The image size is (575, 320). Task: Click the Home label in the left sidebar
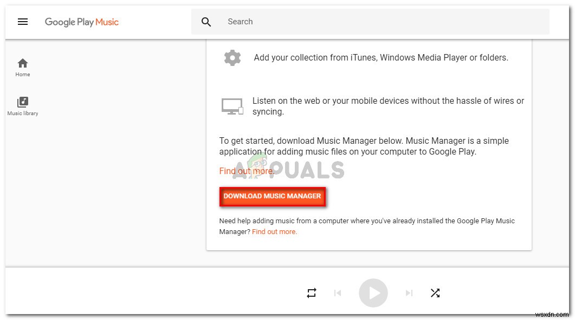[22, 75]
